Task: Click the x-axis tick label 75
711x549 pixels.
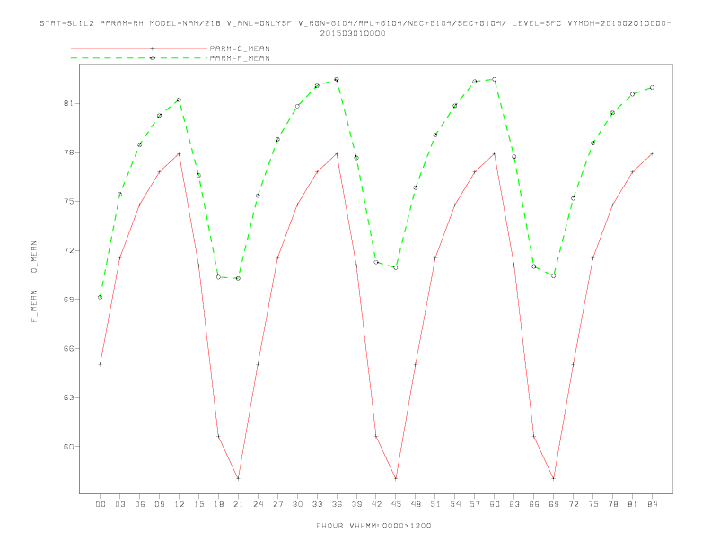Action: tap(593, 504)
